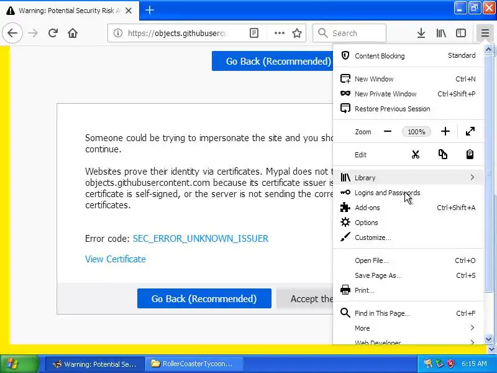Zoom in with plus icon

click(445, 131)
